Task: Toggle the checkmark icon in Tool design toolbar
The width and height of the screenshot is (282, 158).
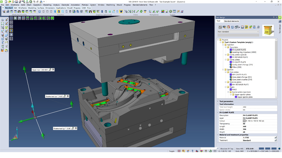Action: pyautogui.click(x=220, y=27)
